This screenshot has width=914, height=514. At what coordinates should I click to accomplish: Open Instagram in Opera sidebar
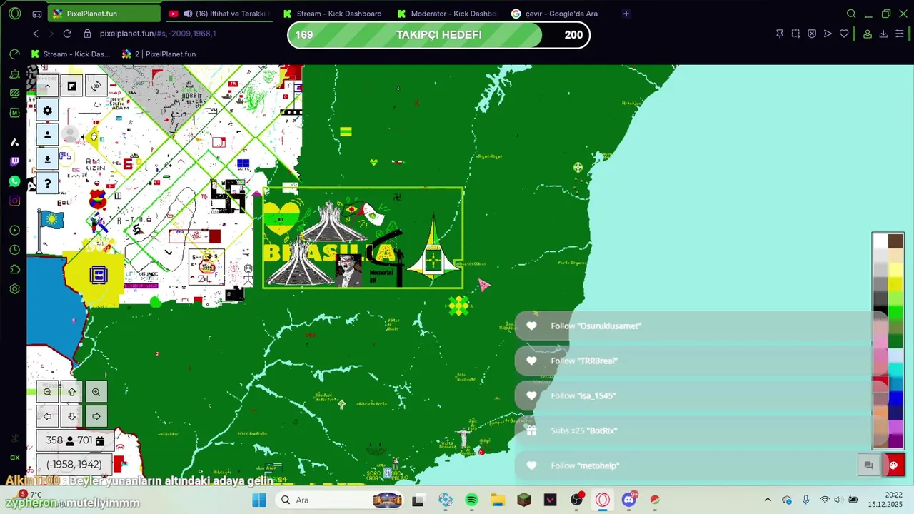point(14,201)
